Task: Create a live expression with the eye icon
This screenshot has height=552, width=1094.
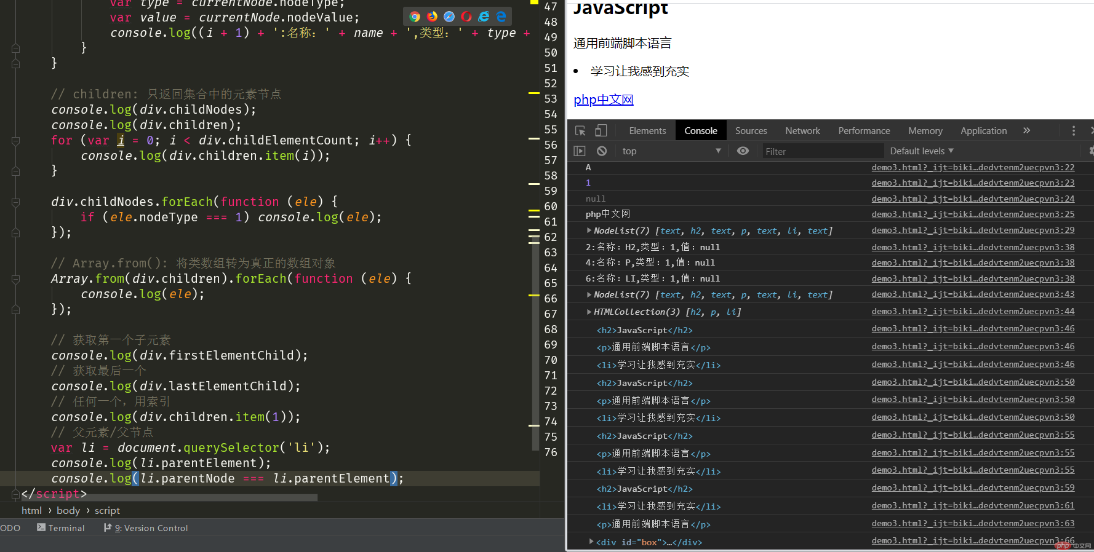Action: coord(743,151)
